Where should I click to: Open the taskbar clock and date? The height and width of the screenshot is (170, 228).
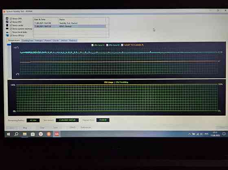[x=215, y=134]
